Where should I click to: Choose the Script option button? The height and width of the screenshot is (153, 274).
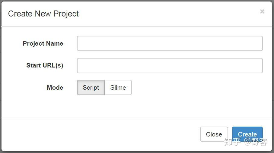[91, 87]
